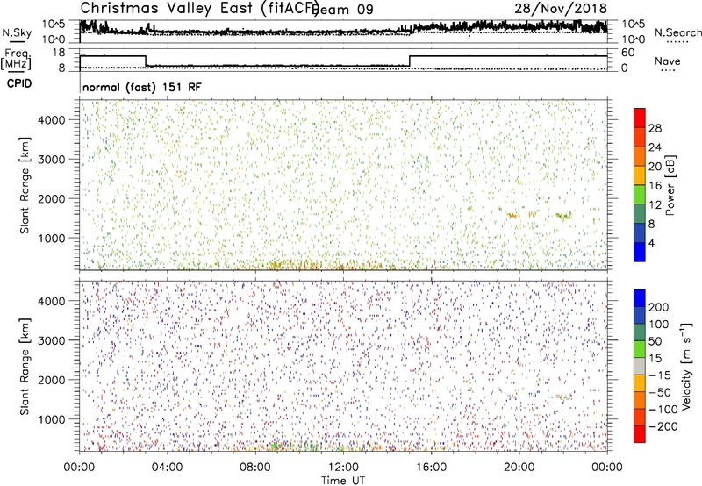Click the 'Freq. [MHz]' axis label

tap(16, 59)
